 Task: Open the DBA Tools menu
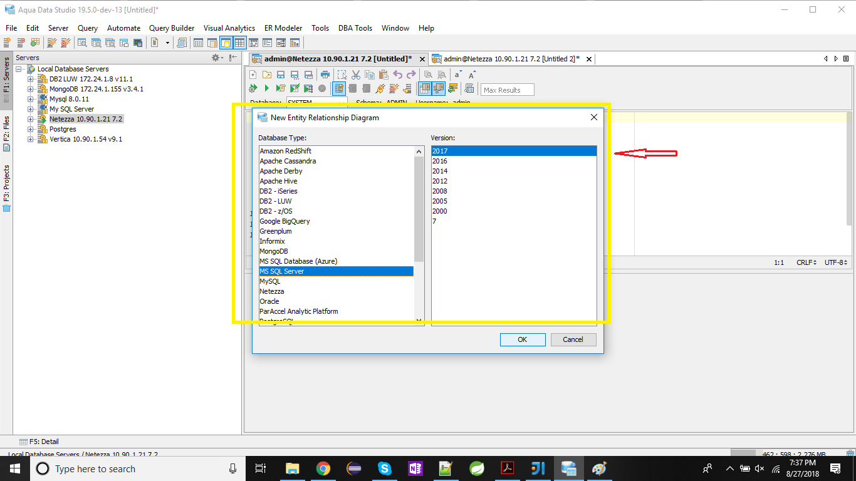tap(355, 28)
